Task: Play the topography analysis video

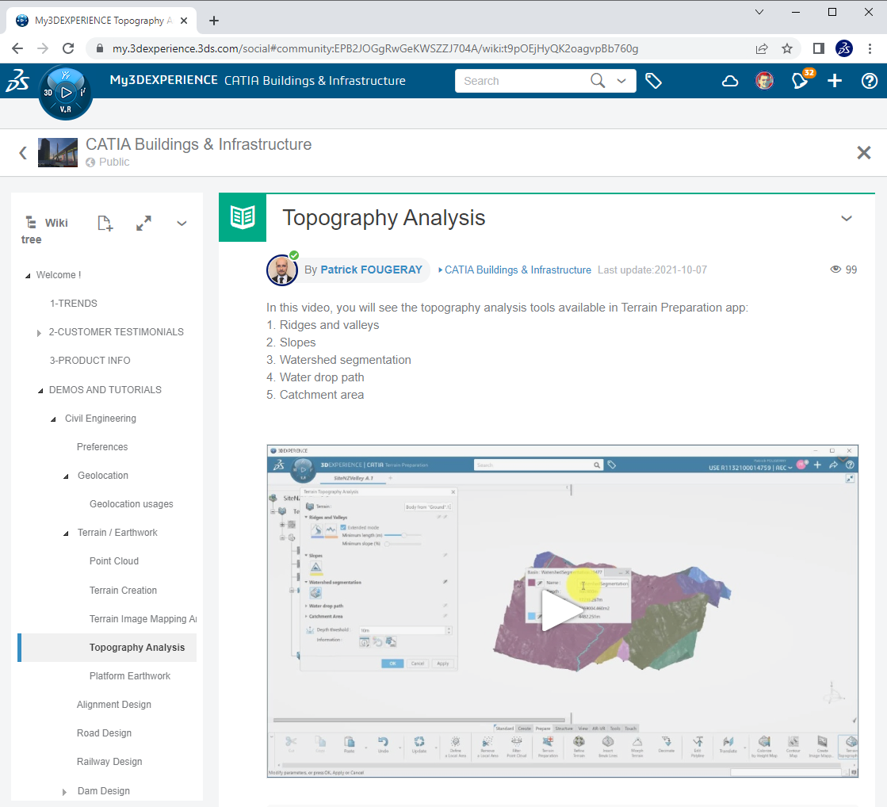Action: [562, 610]
